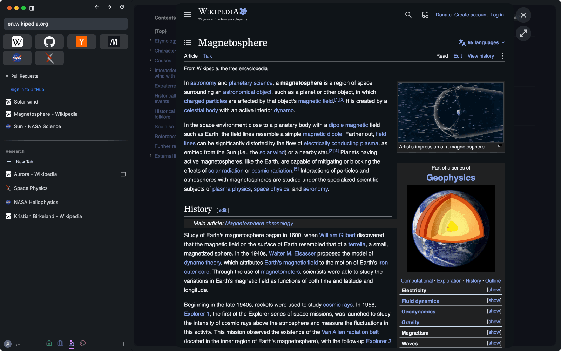Open the Wikipedia favorite tile
This screenshot has height=351, width=561.
tap(17, 42)
